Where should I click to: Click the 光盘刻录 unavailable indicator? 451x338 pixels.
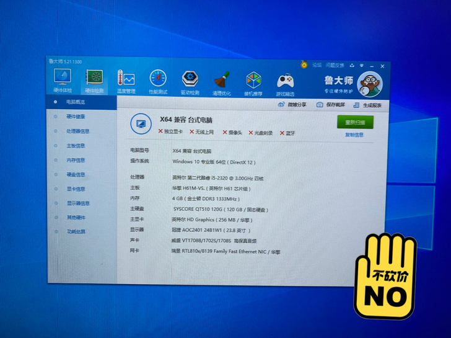pyautogui.click(x=261, y=133)
